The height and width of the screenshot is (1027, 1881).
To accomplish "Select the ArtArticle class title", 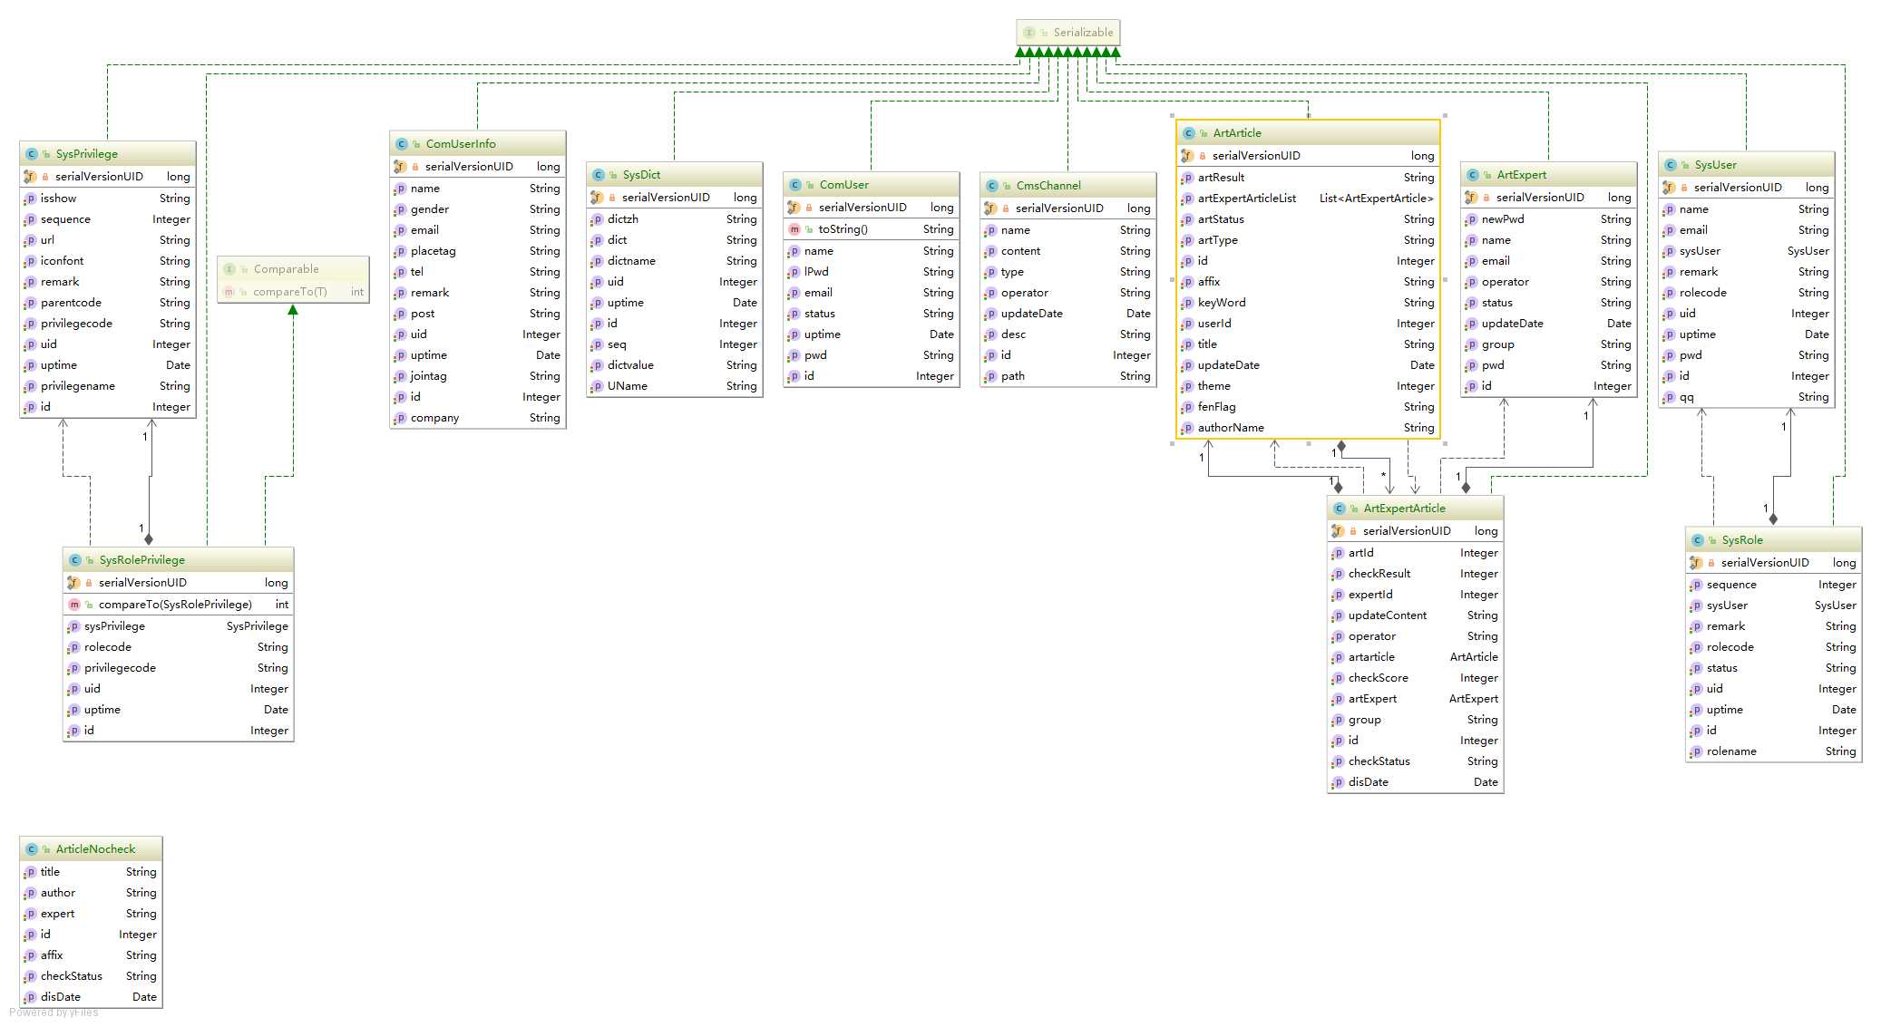I will tap(1237, 133).
